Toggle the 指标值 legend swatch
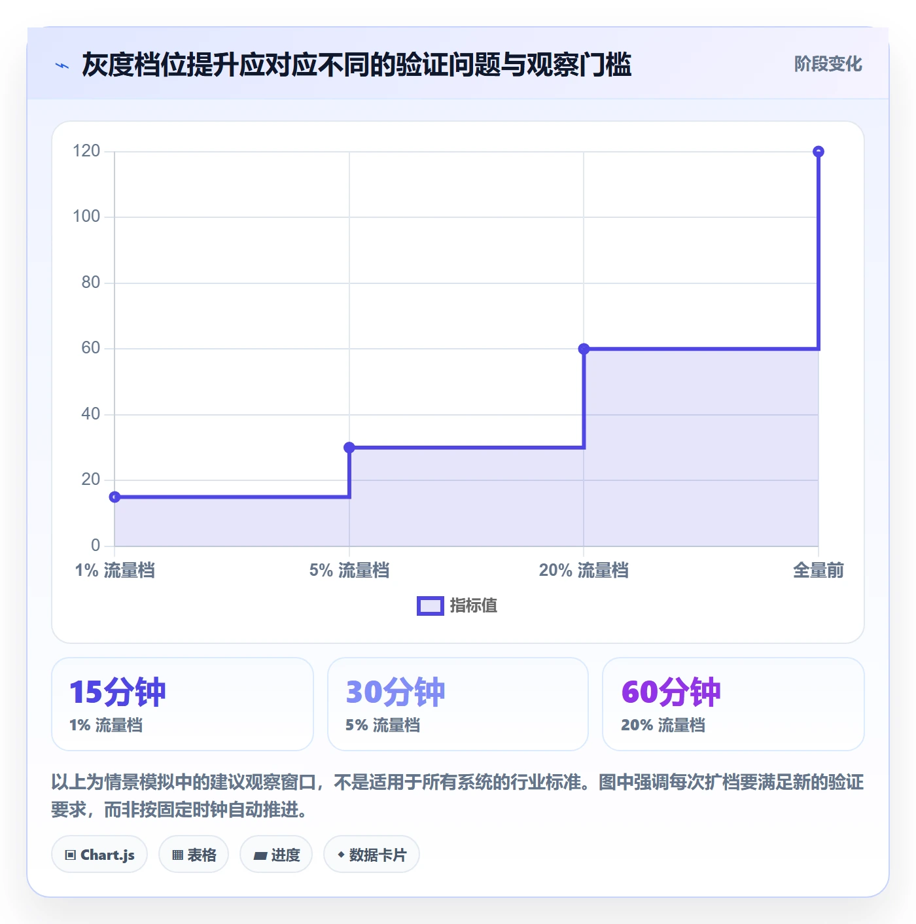This screenshot has height=924, width=916. [431, 606]
